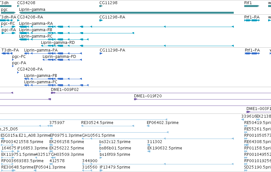Click Liprin-gamma-PC protein label
The height and width of the screenshot is (172, 271).
[41, 82]
